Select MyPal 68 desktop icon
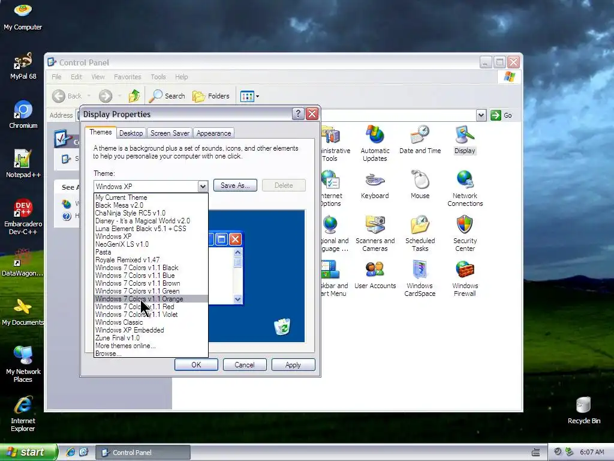This screenshot has height=461, width=614. (x=23, y=66)
